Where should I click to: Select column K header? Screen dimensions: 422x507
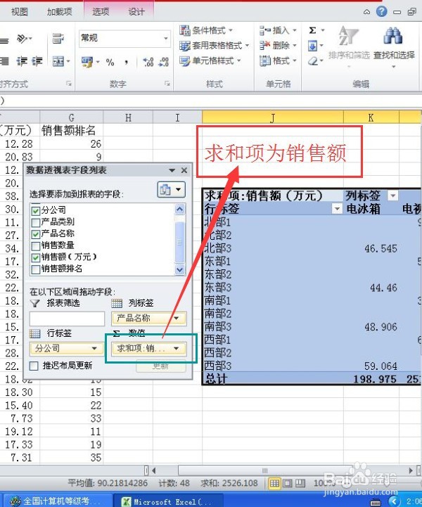[x=371, y=117]
